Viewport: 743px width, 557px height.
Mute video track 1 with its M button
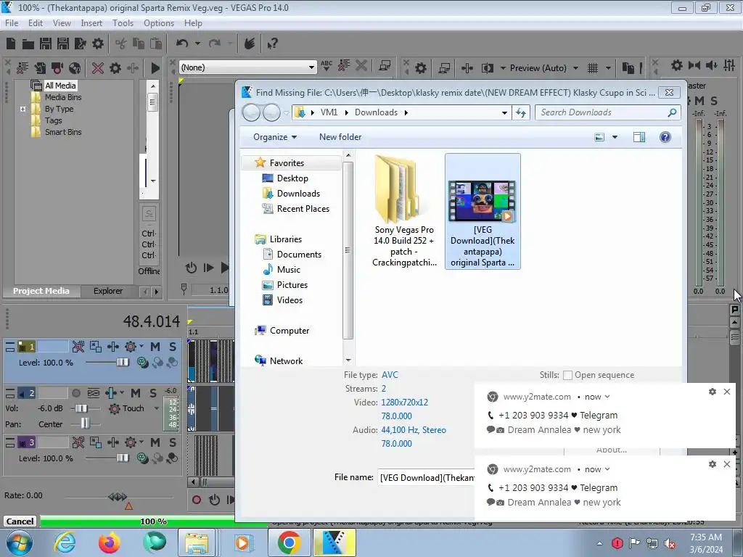pos(155,347)
